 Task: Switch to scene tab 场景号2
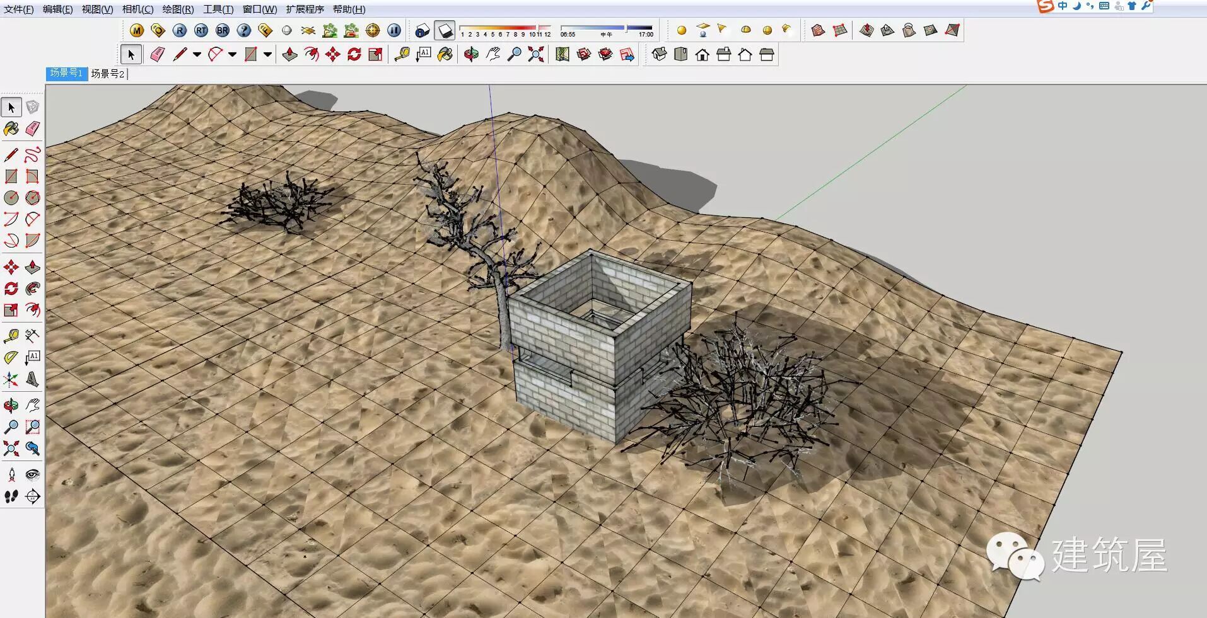pyautogui.click(x=108, y=74)
